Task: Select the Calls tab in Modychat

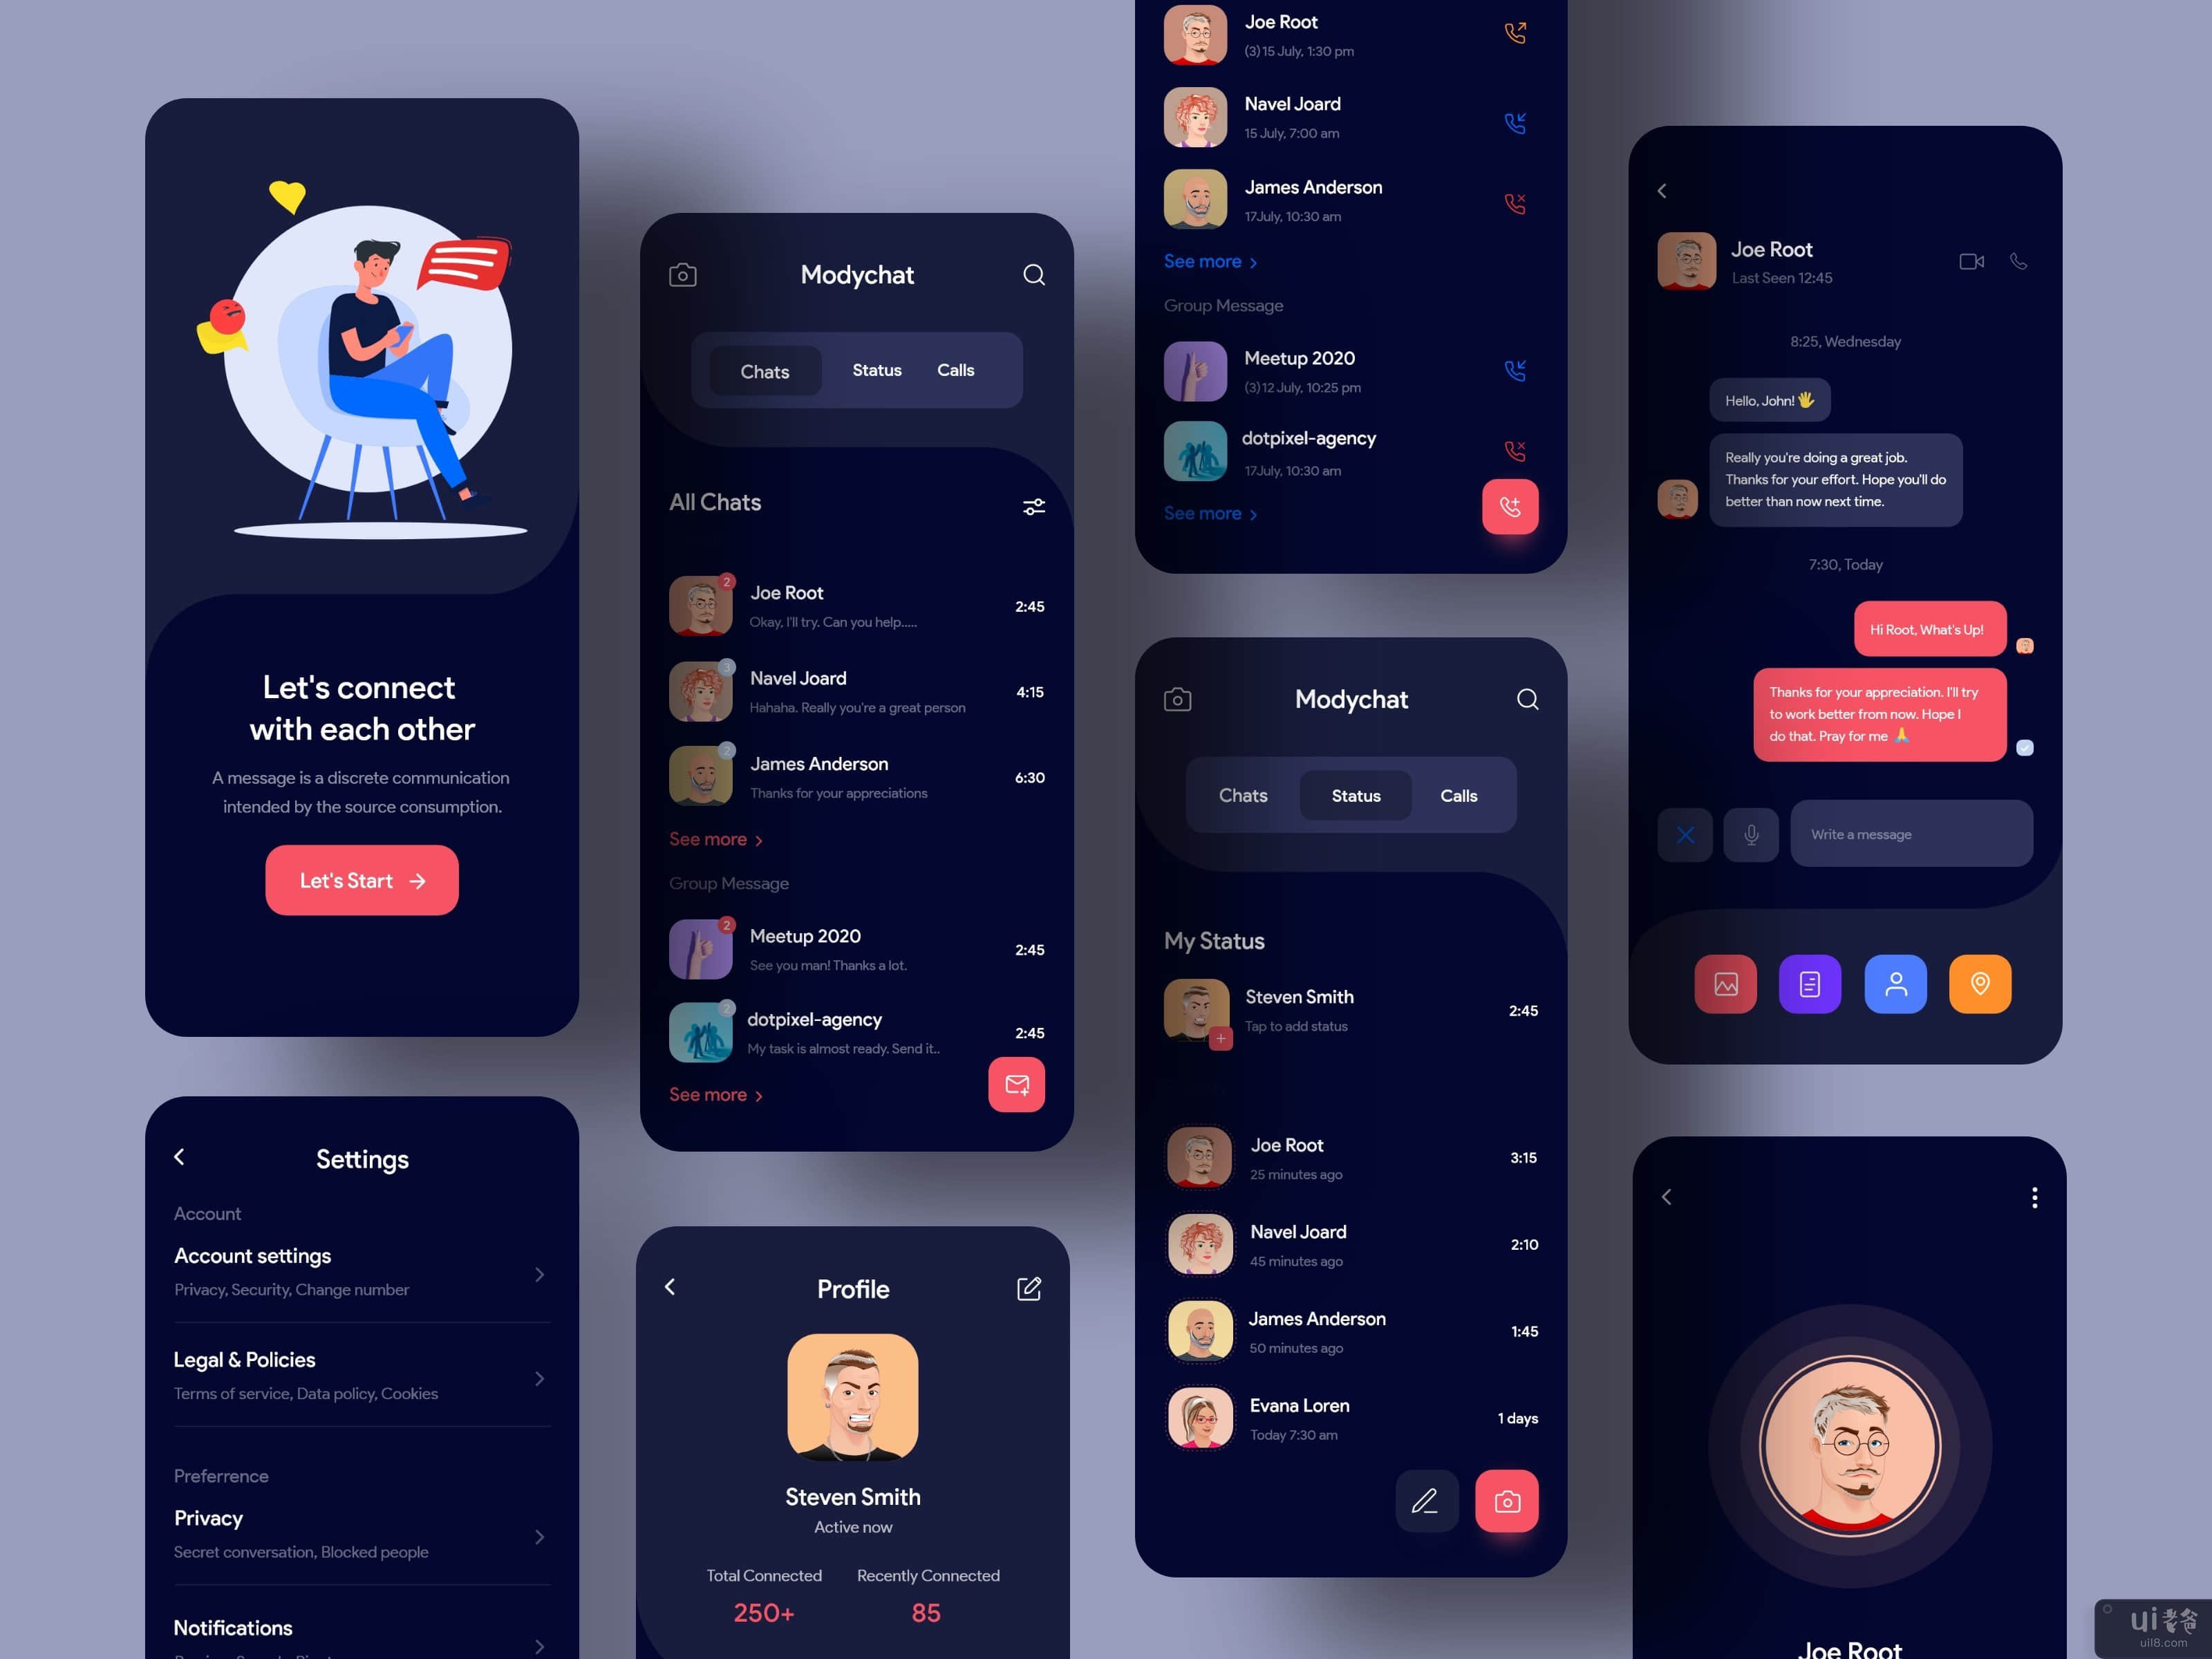Action: 956,369
